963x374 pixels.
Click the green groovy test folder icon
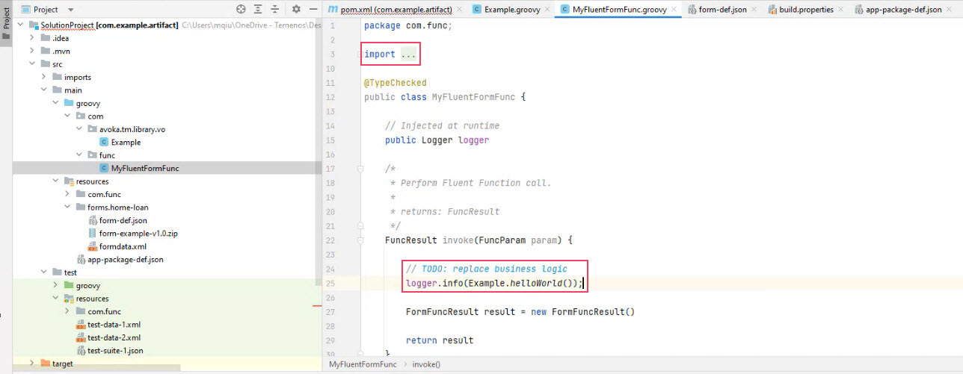pos(69,285)
